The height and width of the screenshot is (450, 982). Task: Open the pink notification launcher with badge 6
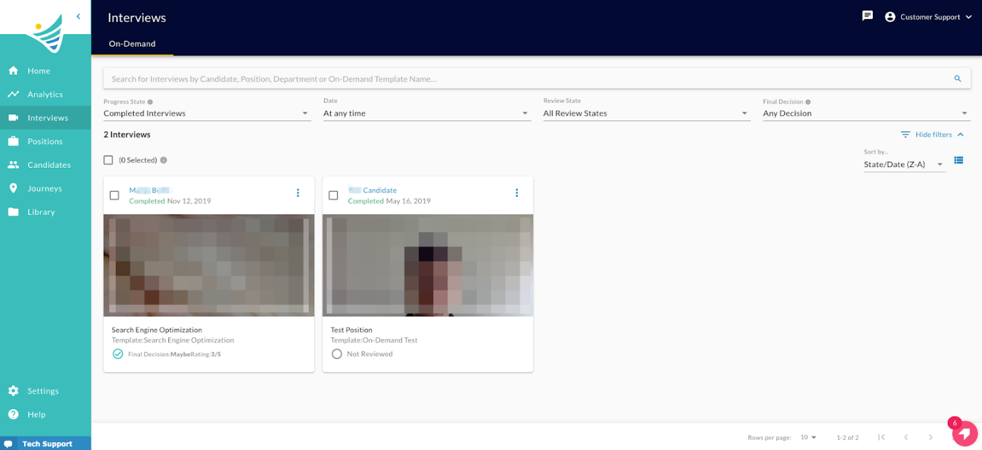[965, 434]
